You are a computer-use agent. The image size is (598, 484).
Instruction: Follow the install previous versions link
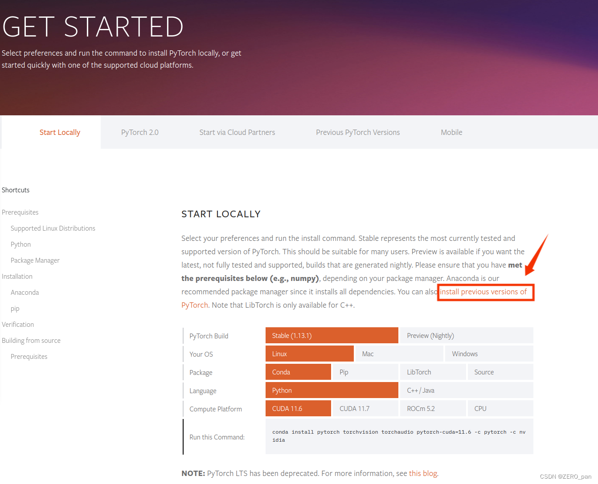483,292
